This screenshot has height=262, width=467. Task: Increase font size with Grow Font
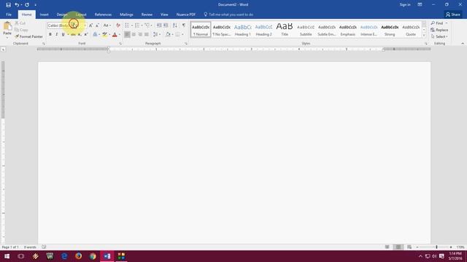tap(90, 25)
